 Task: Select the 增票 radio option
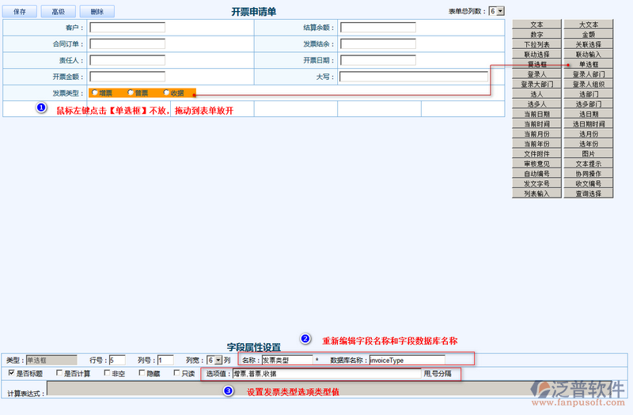pyautogui.click(x=95, y=93)
